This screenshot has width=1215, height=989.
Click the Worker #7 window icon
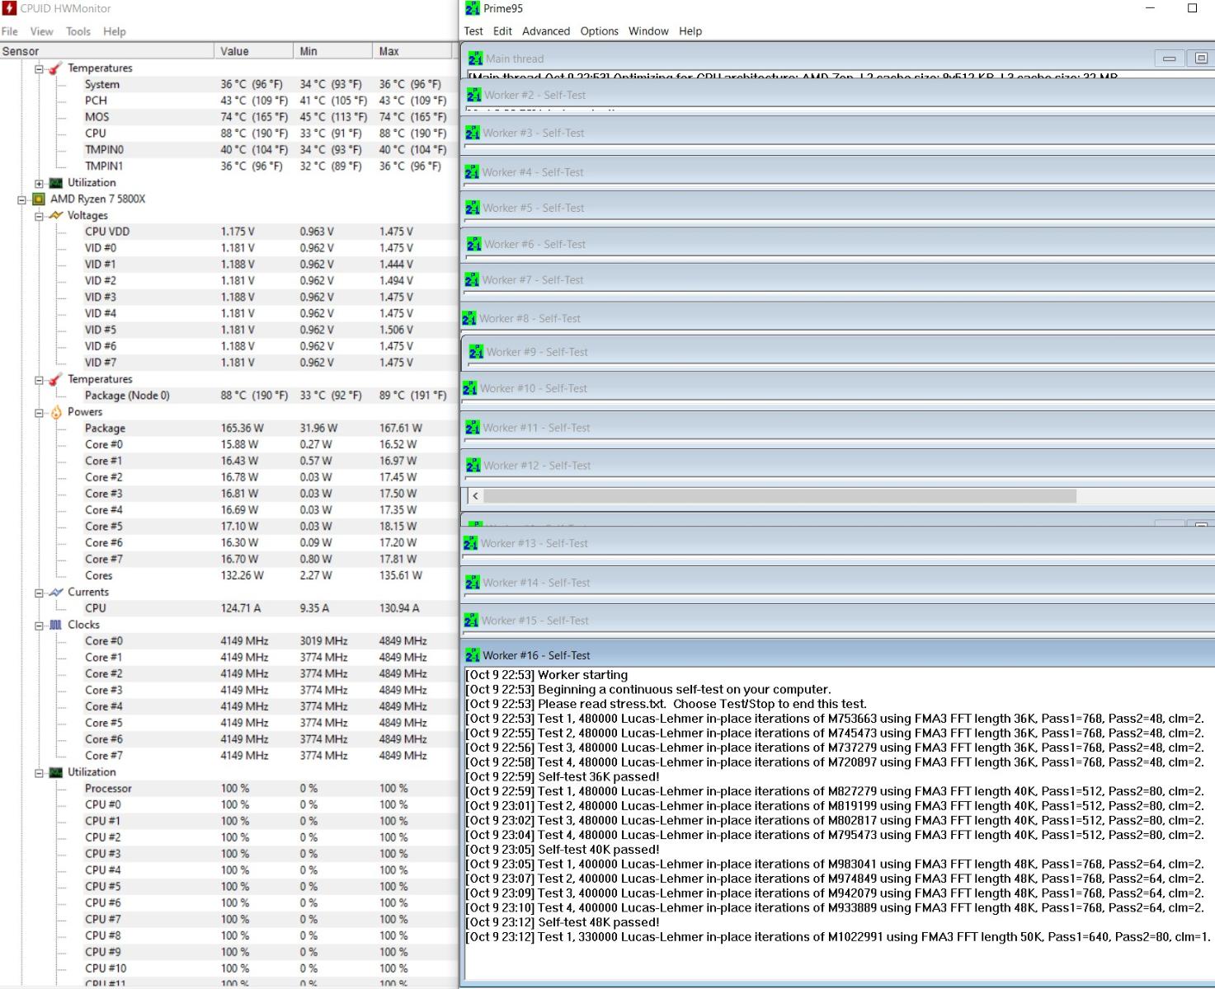[472, 280]
